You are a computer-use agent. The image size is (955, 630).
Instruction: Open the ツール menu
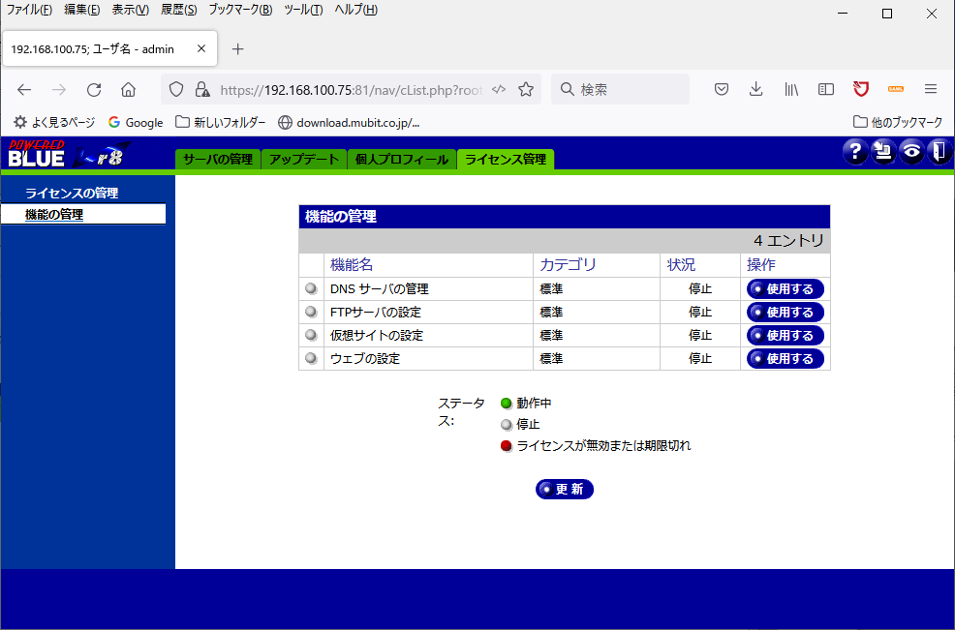[303, 10]
